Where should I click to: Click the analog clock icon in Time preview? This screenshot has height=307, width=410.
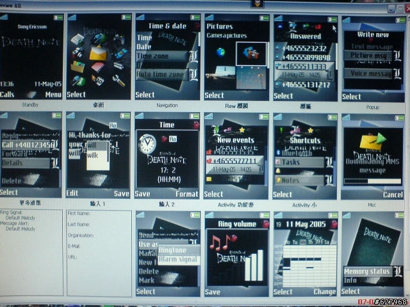tap(147, 143)
